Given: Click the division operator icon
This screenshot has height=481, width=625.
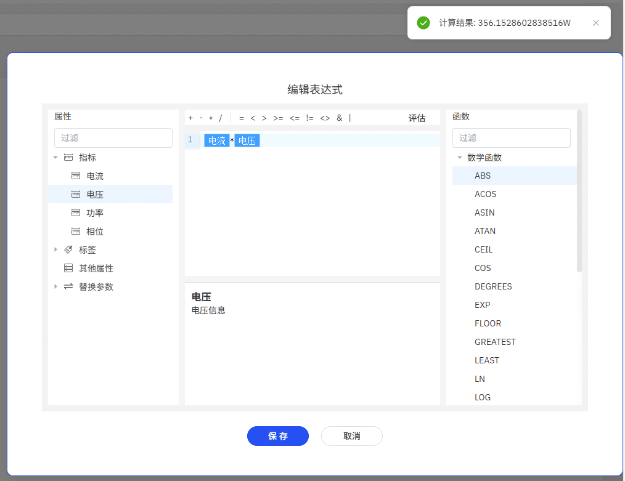Looking at the screenshot, I should (x=221, y=118).
